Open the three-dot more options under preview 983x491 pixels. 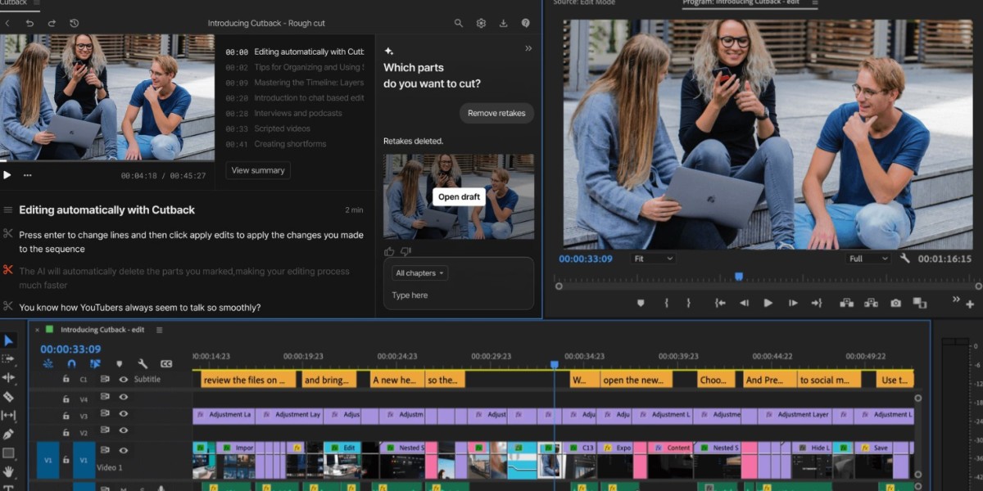27,175
